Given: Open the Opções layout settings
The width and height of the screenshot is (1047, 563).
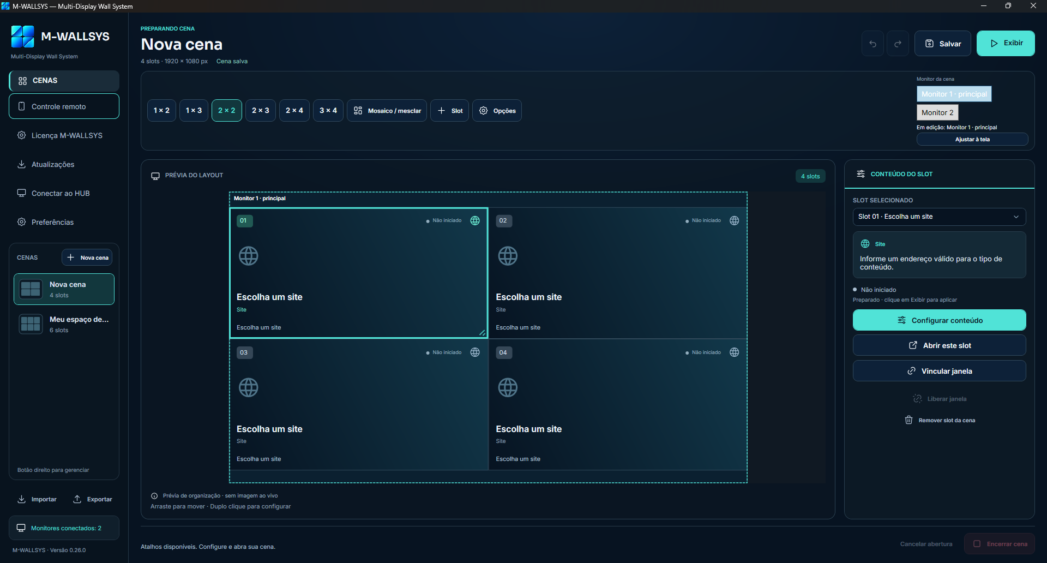Looking at the screenshot, I should 497,111.
